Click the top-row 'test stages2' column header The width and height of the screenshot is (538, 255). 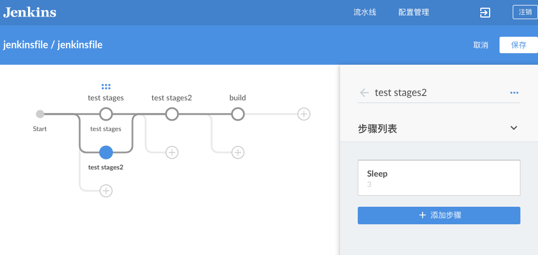tap(171, 98)
